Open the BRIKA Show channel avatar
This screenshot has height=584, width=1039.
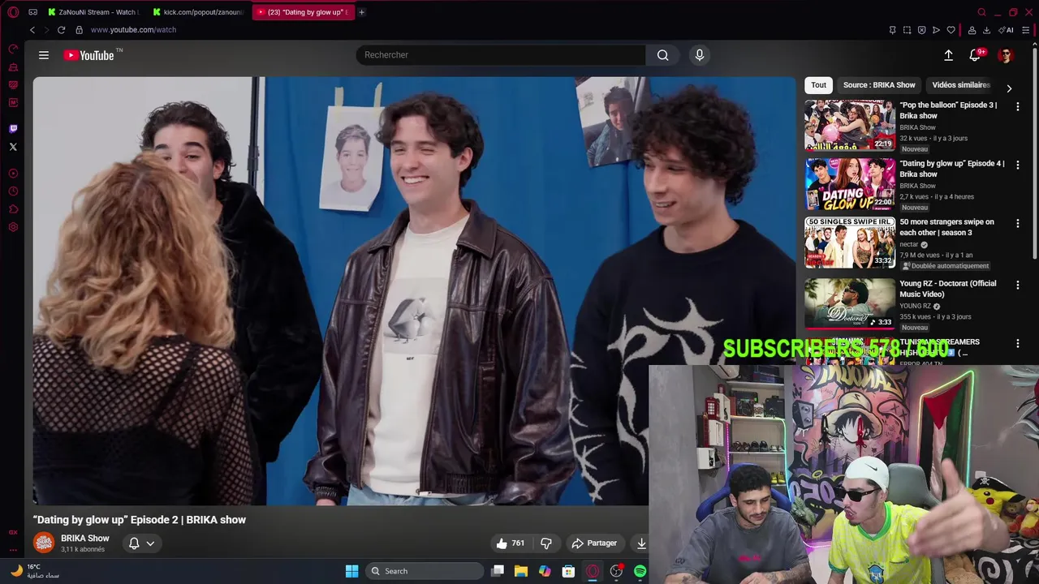44,543
